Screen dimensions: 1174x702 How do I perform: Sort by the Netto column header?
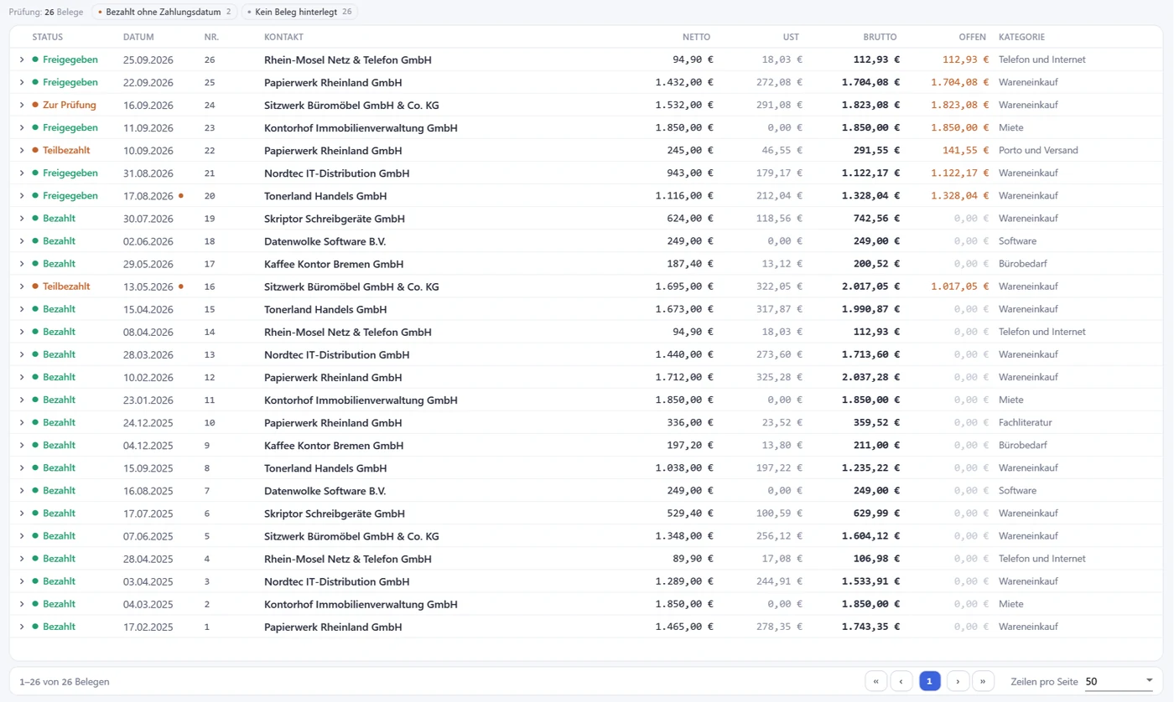(x=696, y=38)
